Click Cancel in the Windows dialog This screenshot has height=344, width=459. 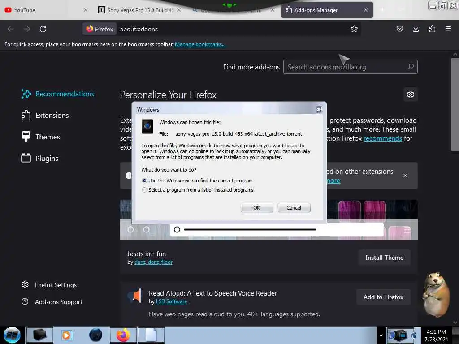[x=294, y=208]
